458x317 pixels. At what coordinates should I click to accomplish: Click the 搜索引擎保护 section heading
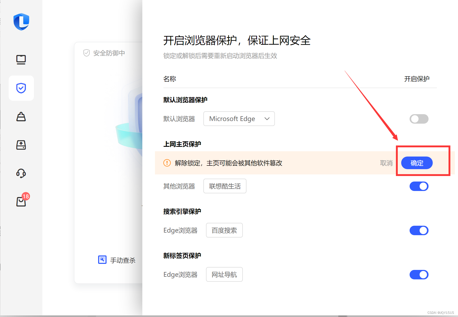click(182, 212)
